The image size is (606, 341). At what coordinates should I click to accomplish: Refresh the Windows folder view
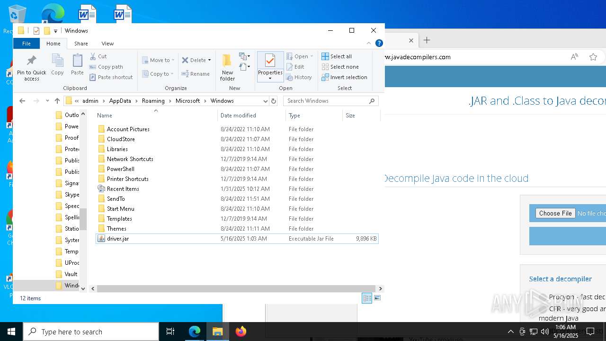[273, 101]
